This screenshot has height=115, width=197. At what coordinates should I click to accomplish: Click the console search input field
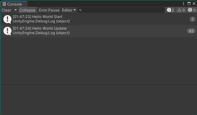pos(122,10)
